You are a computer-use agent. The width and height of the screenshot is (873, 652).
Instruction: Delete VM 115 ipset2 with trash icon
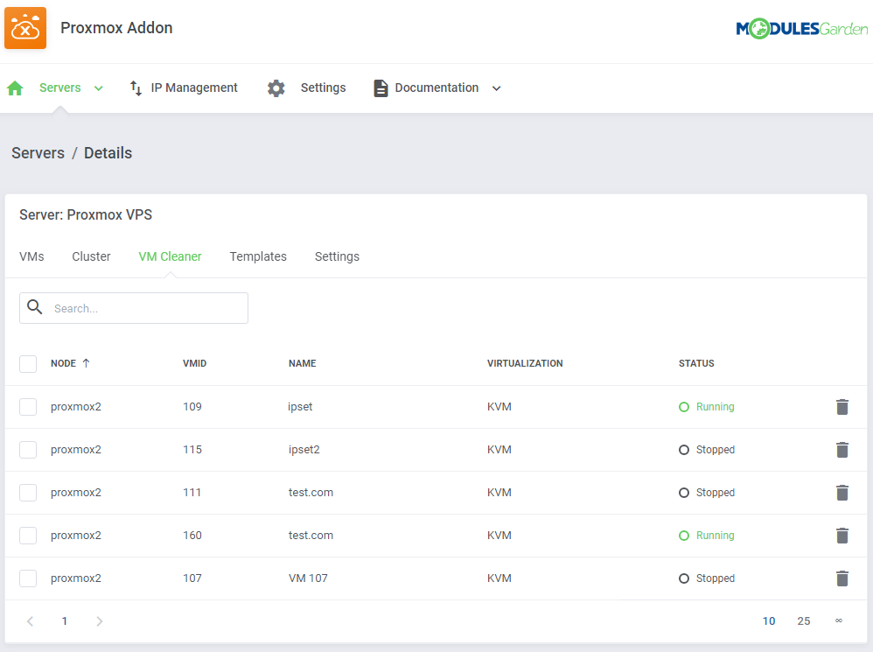[x=842, y=450]
